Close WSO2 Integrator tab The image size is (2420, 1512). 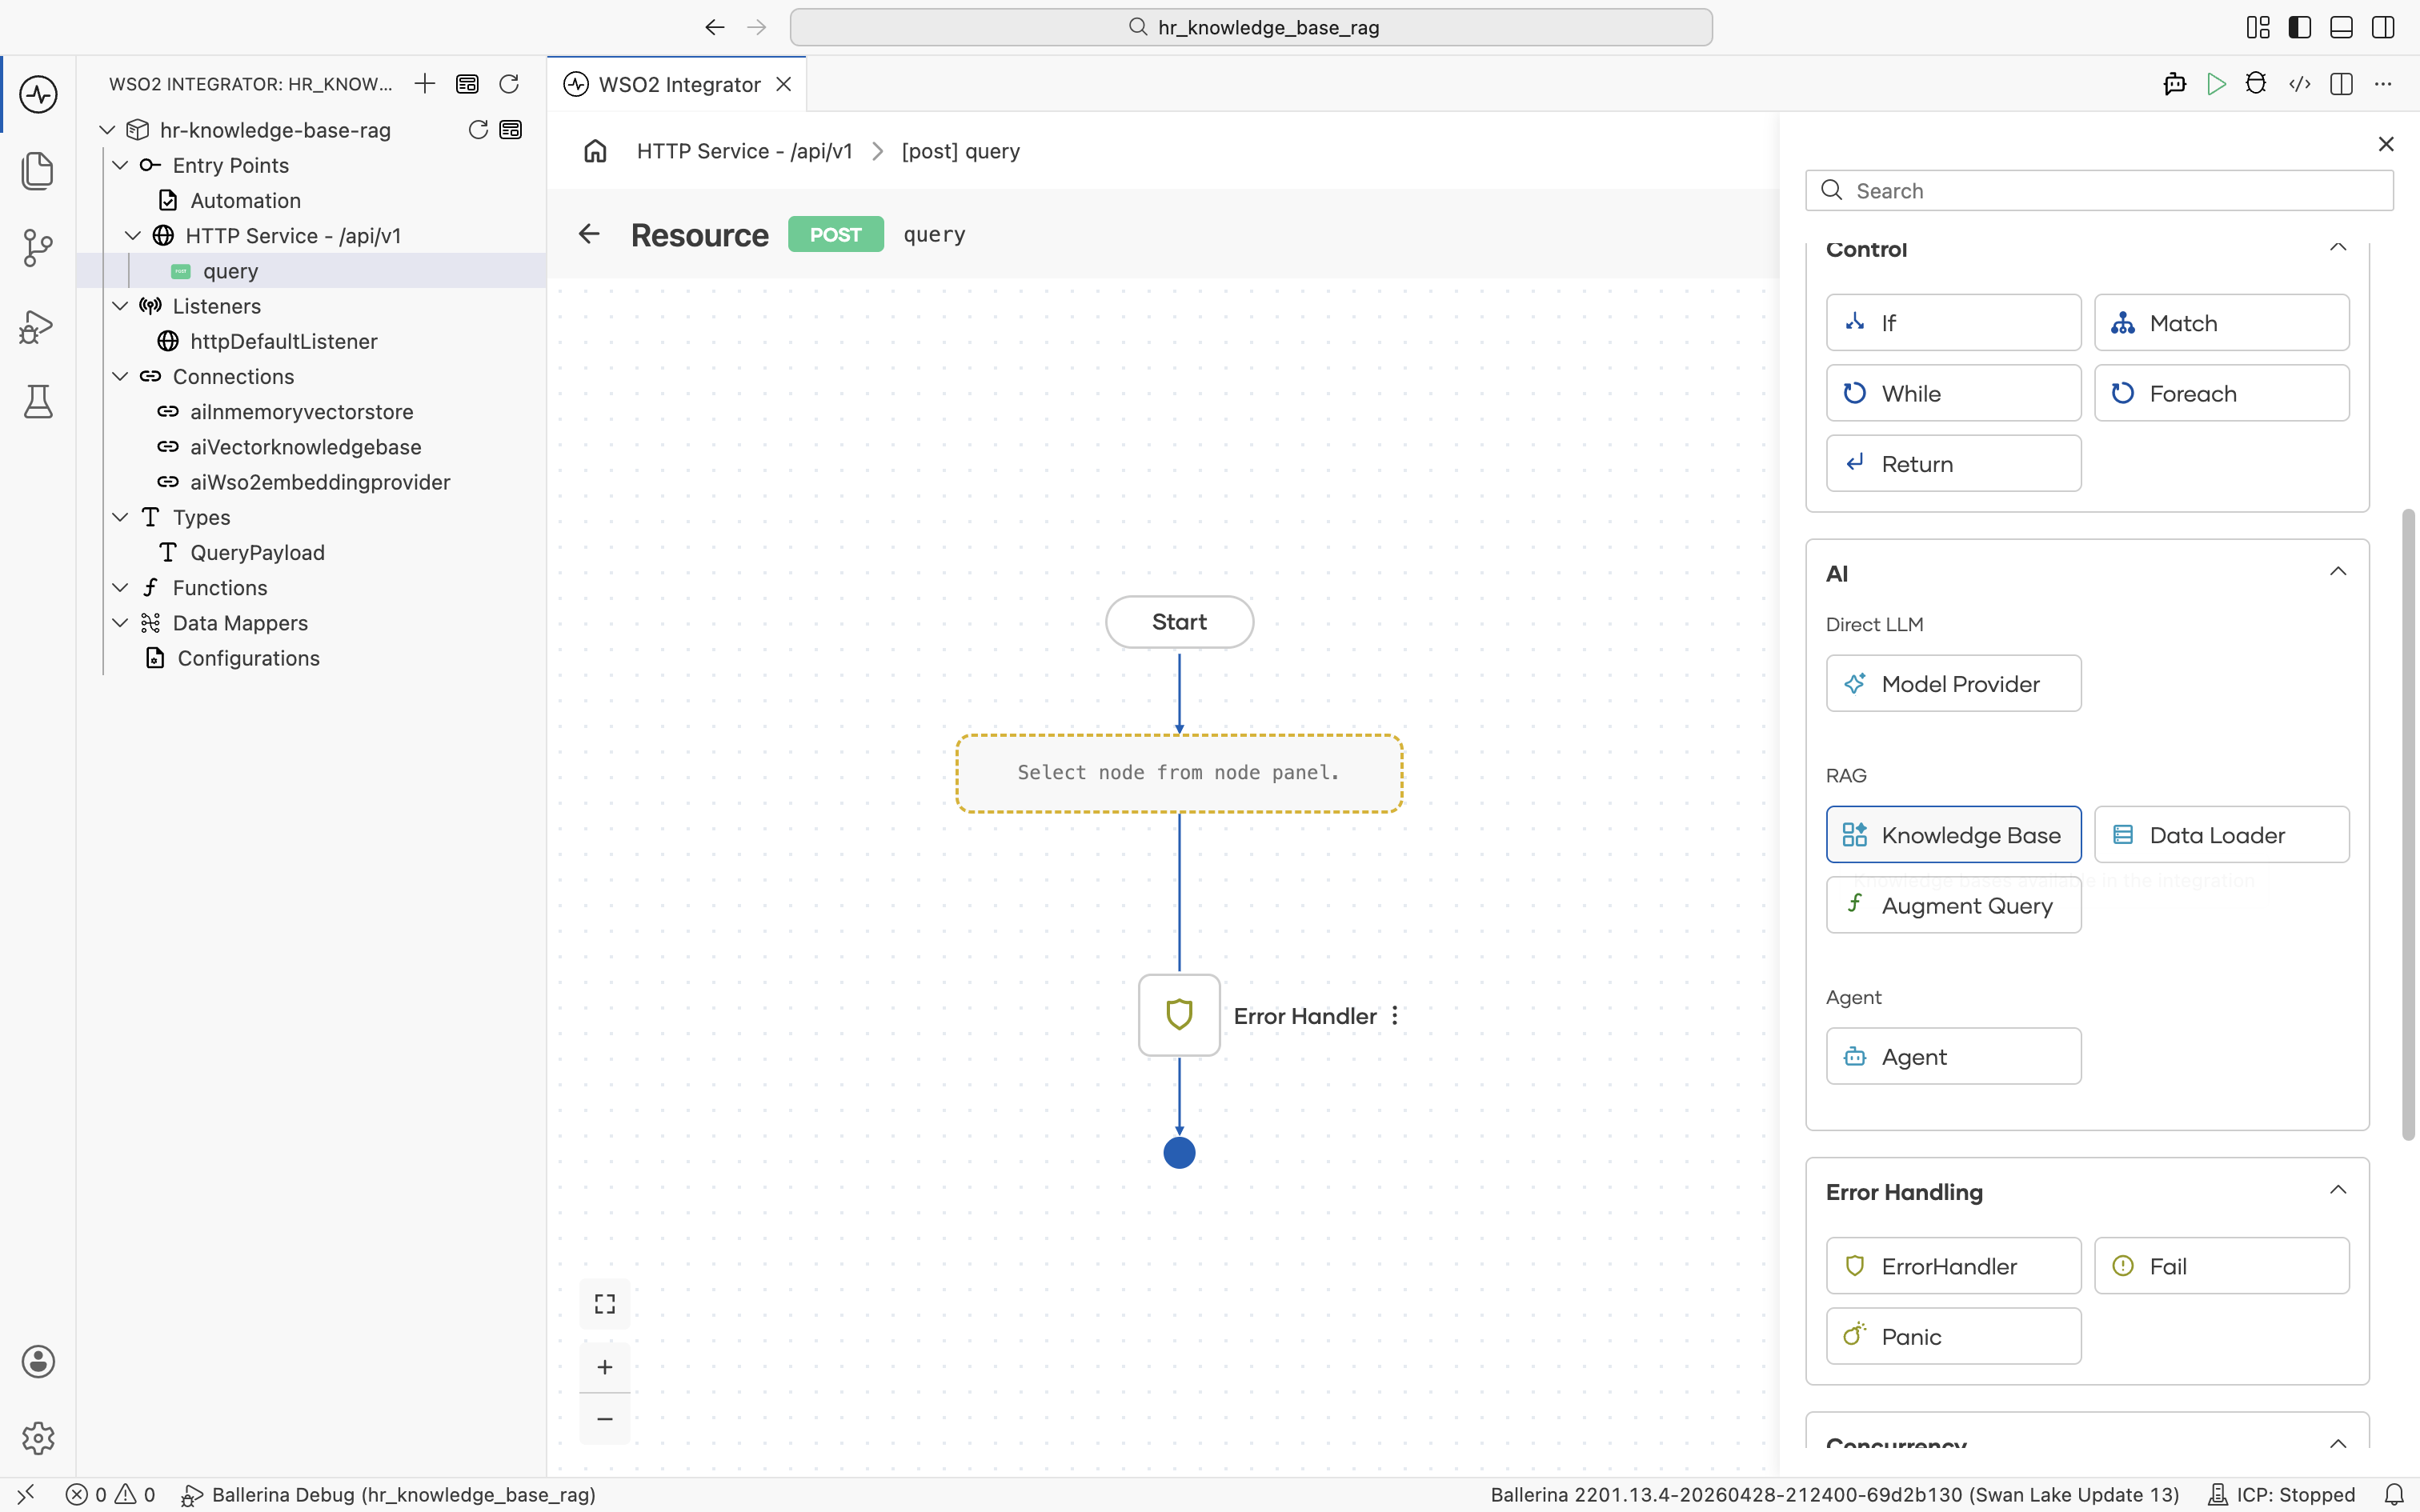(x=784, y=84)
